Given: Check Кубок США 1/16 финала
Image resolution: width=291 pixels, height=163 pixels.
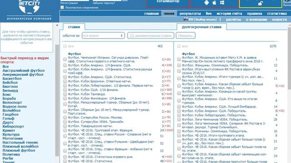Looking at the screenshot, I should [65, 90].
